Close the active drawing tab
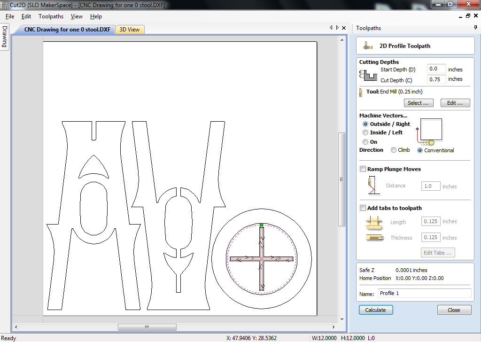Image resolution: width=481 pixels, height=342 pixels. tap(344, 28)
